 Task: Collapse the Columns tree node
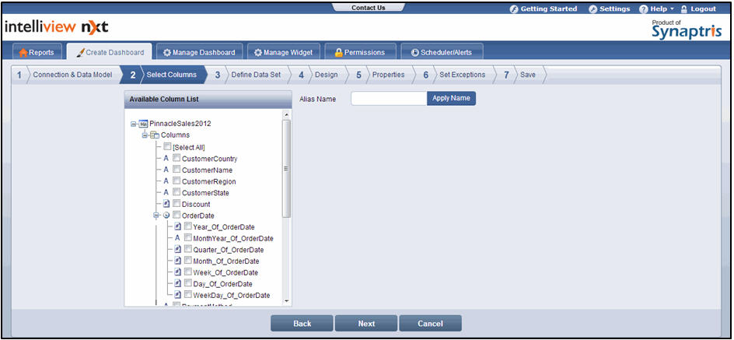[145, 135]
